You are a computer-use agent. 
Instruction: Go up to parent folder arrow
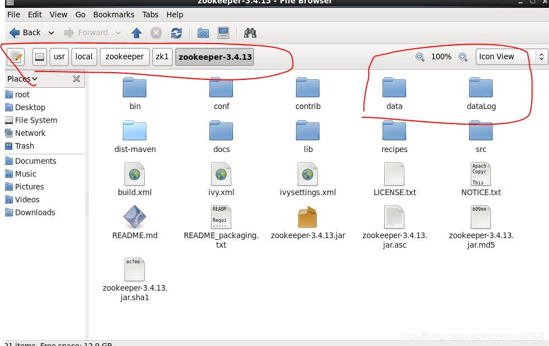pyautogui.click(x=136, y=33)
